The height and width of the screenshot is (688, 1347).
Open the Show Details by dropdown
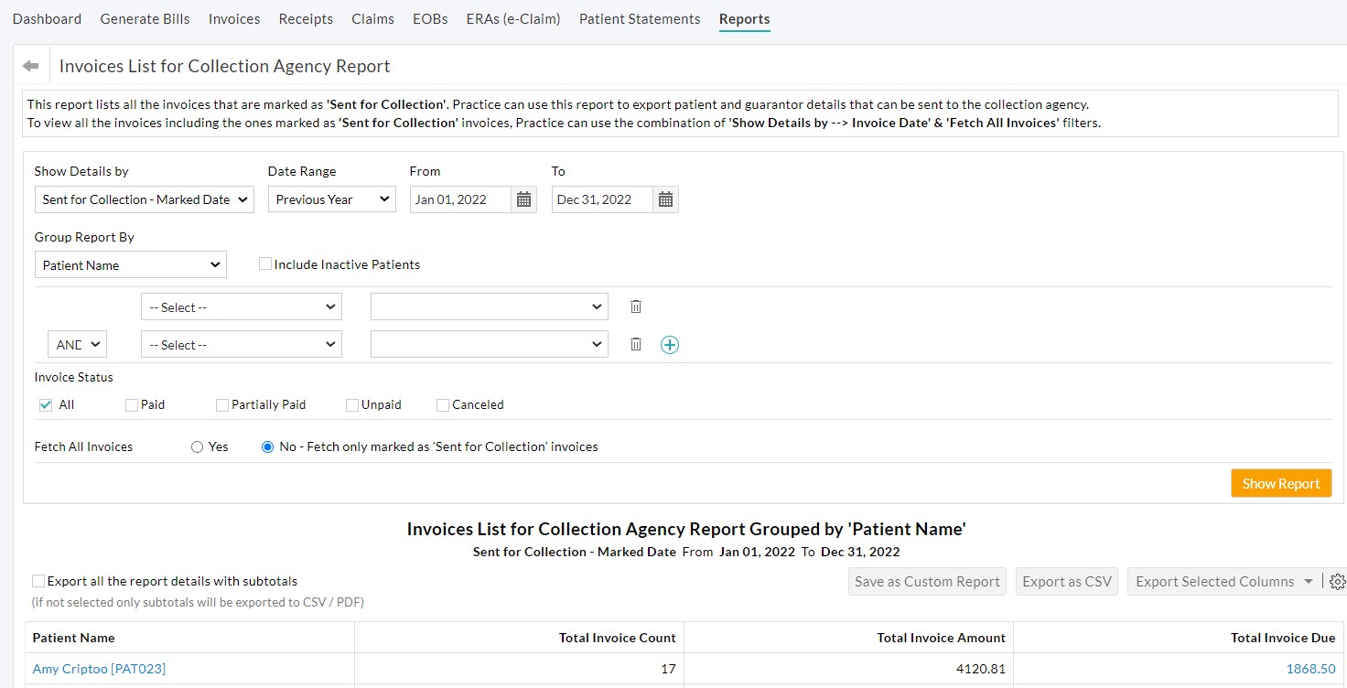pos(143,199)
